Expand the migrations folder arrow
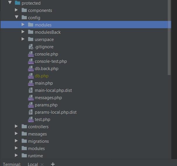This screenshot has height=166, width=177. [x=16, y=141]
